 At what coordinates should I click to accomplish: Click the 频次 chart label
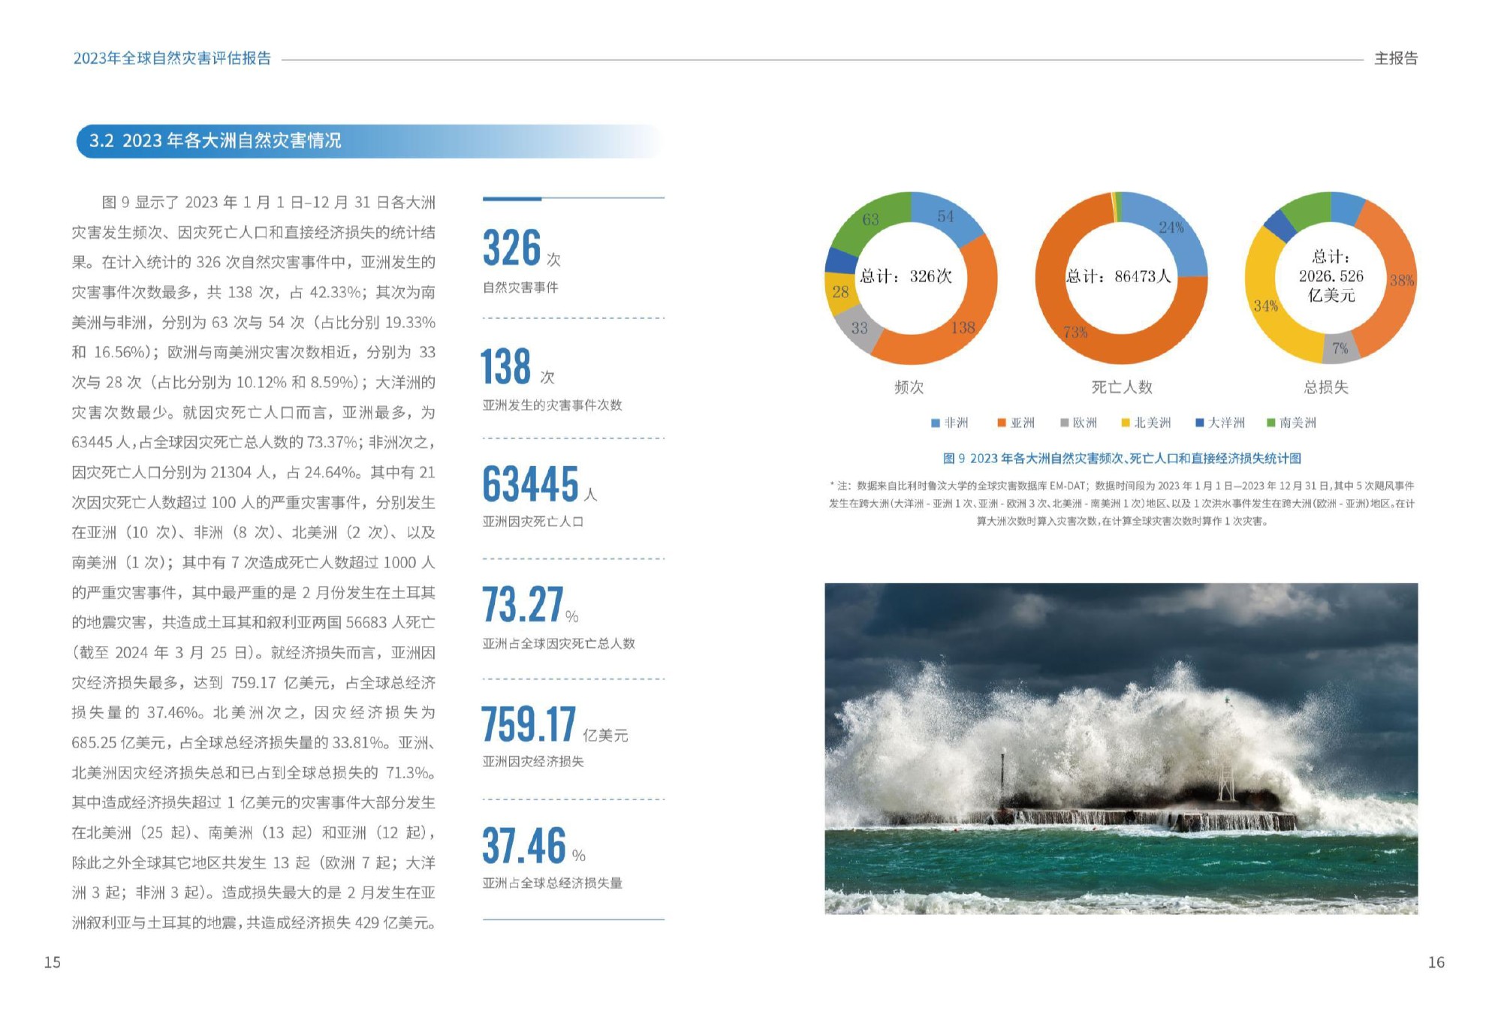coord(909,387)
